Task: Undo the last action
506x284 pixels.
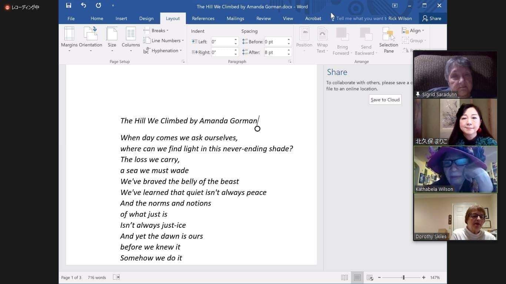Action: [x=83, y=6]
